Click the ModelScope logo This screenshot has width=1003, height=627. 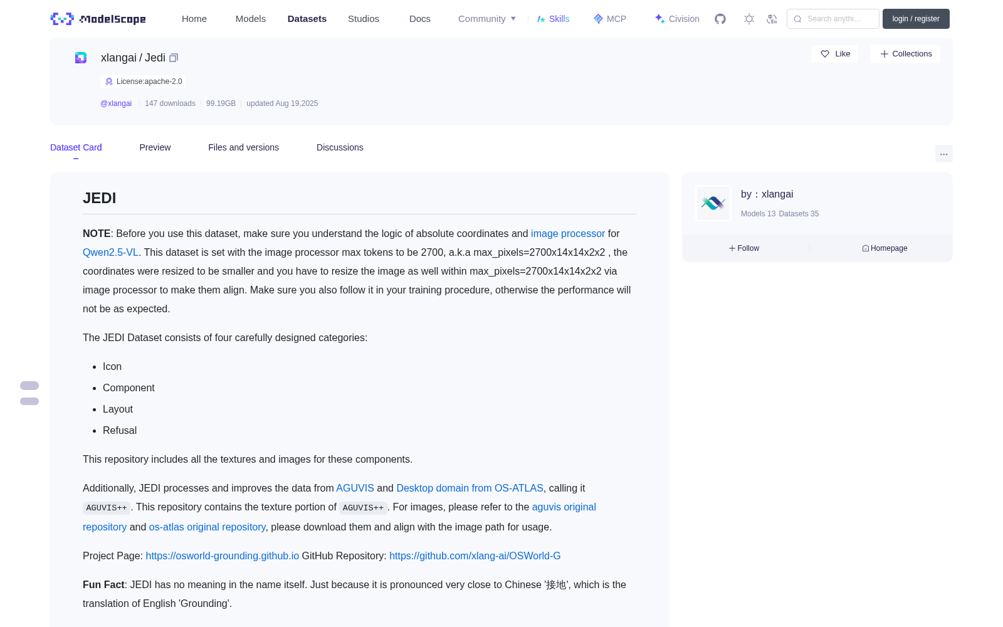98,19
